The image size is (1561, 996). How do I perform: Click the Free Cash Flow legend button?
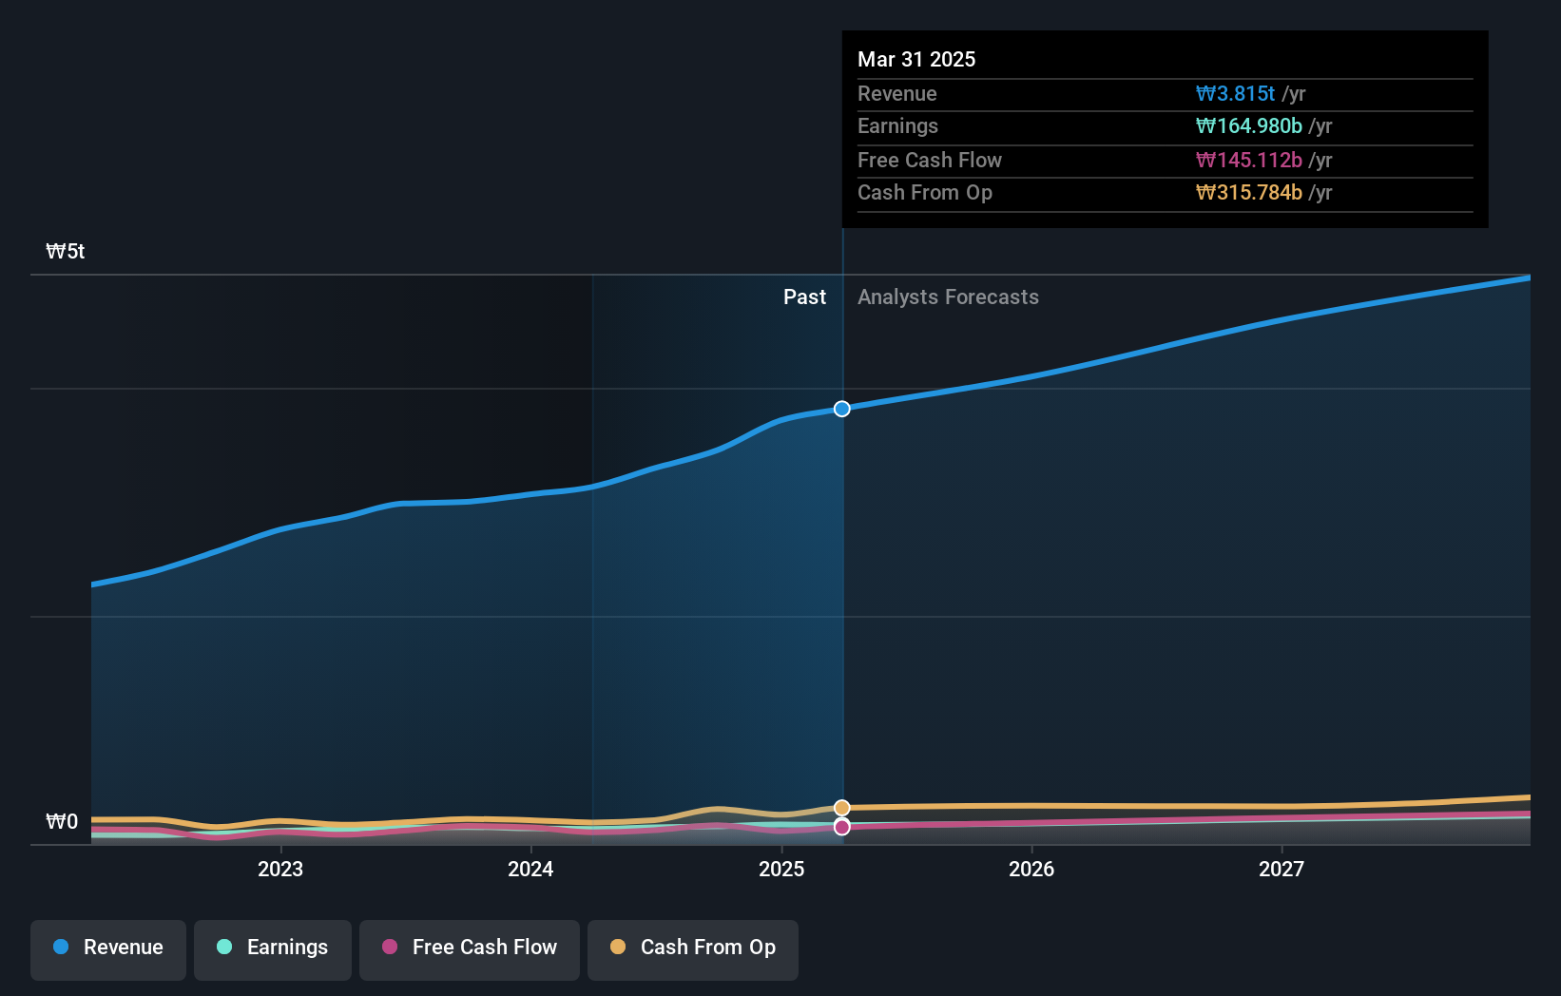(469, 948)
